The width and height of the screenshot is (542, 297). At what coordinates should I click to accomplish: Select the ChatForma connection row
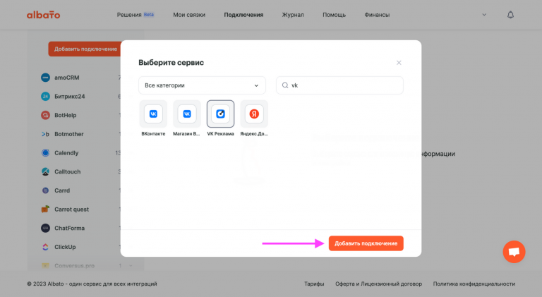tap(81, 228)
